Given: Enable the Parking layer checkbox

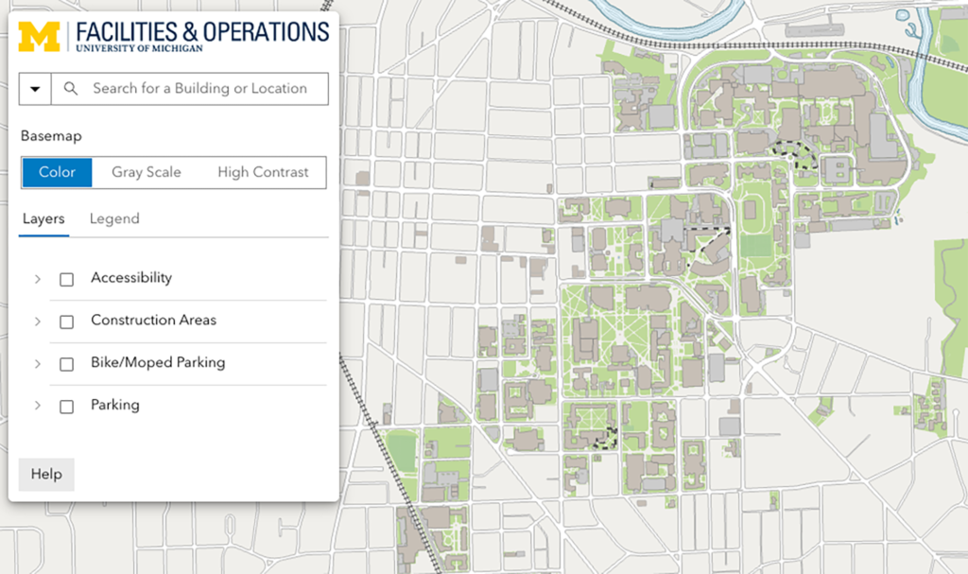Looking at the screenshot, I should [67, 407].
